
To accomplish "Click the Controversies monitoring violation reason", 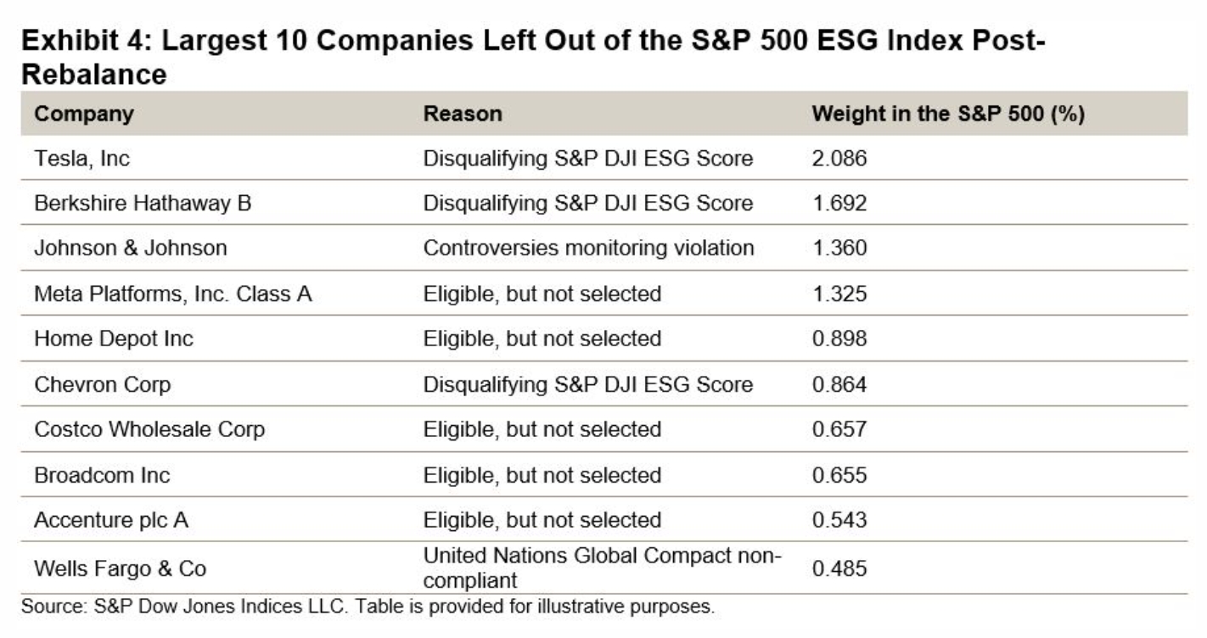I will 588,249.
